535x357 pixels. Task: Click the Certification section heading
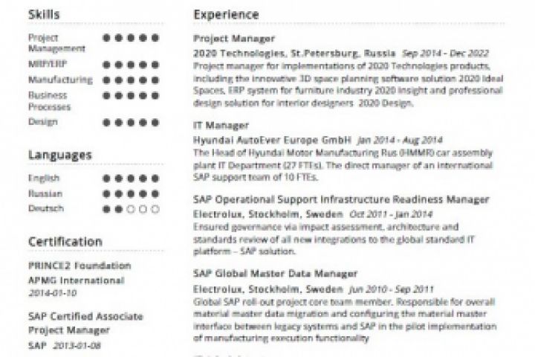65,241
